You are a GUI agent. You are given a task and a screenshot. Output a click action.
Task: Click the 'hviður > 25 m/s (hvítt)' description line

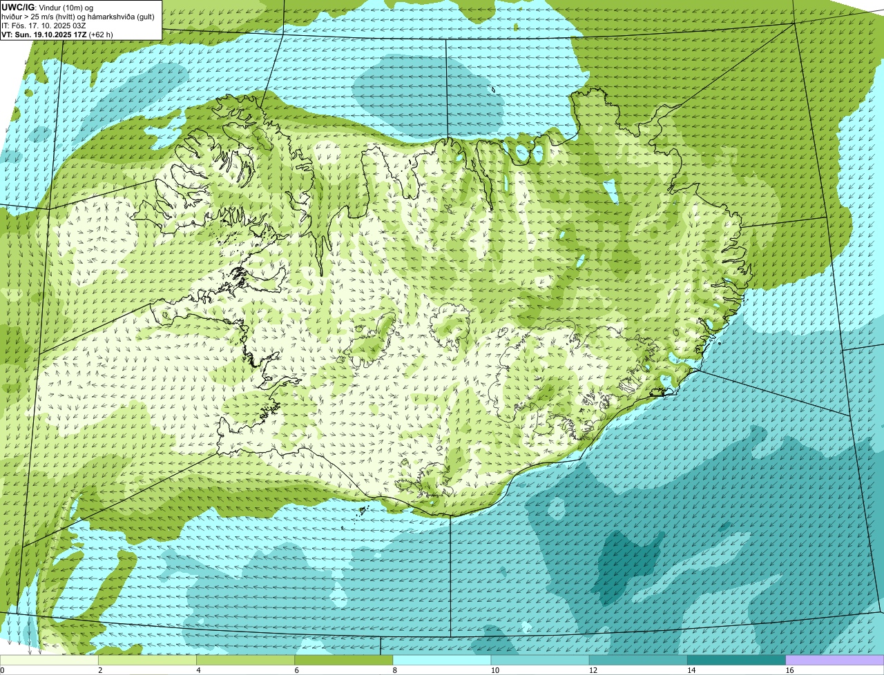click(x=78, y=16)
